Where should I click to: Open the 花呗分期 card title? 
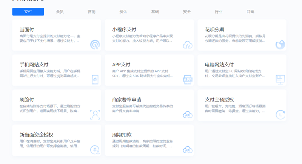[x=214, y=30]
